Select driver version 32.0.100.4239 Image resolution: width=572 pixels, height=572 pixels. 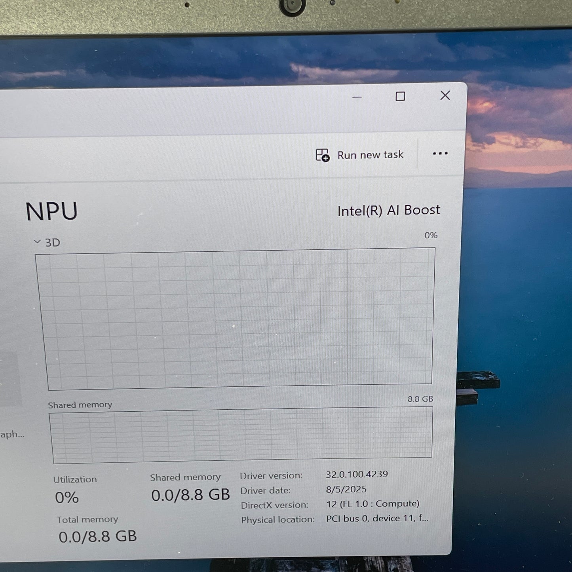click(357, 474)
